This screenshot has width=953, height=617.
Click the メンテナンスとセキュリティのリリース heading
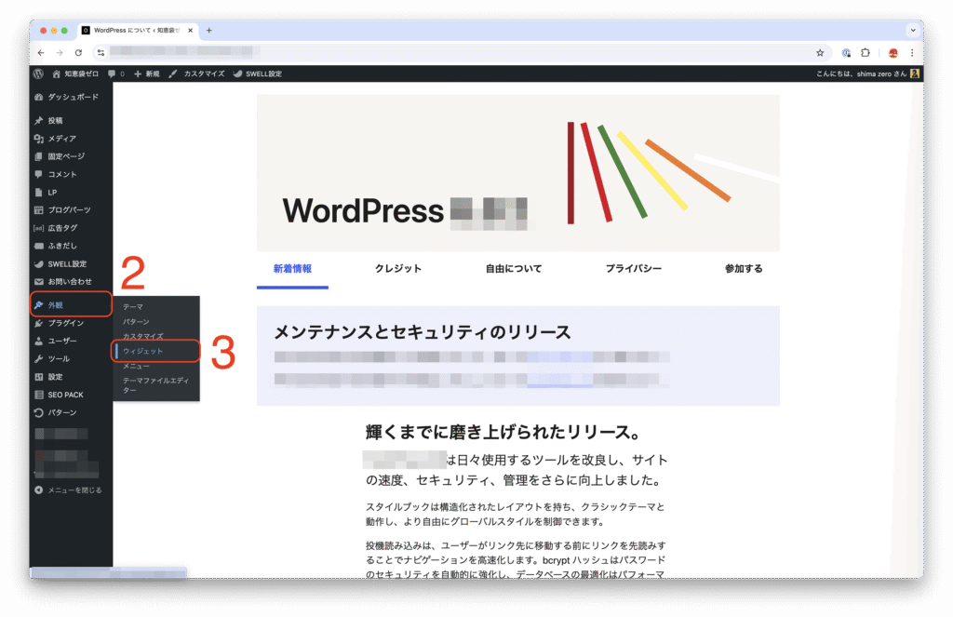[423, 332]
